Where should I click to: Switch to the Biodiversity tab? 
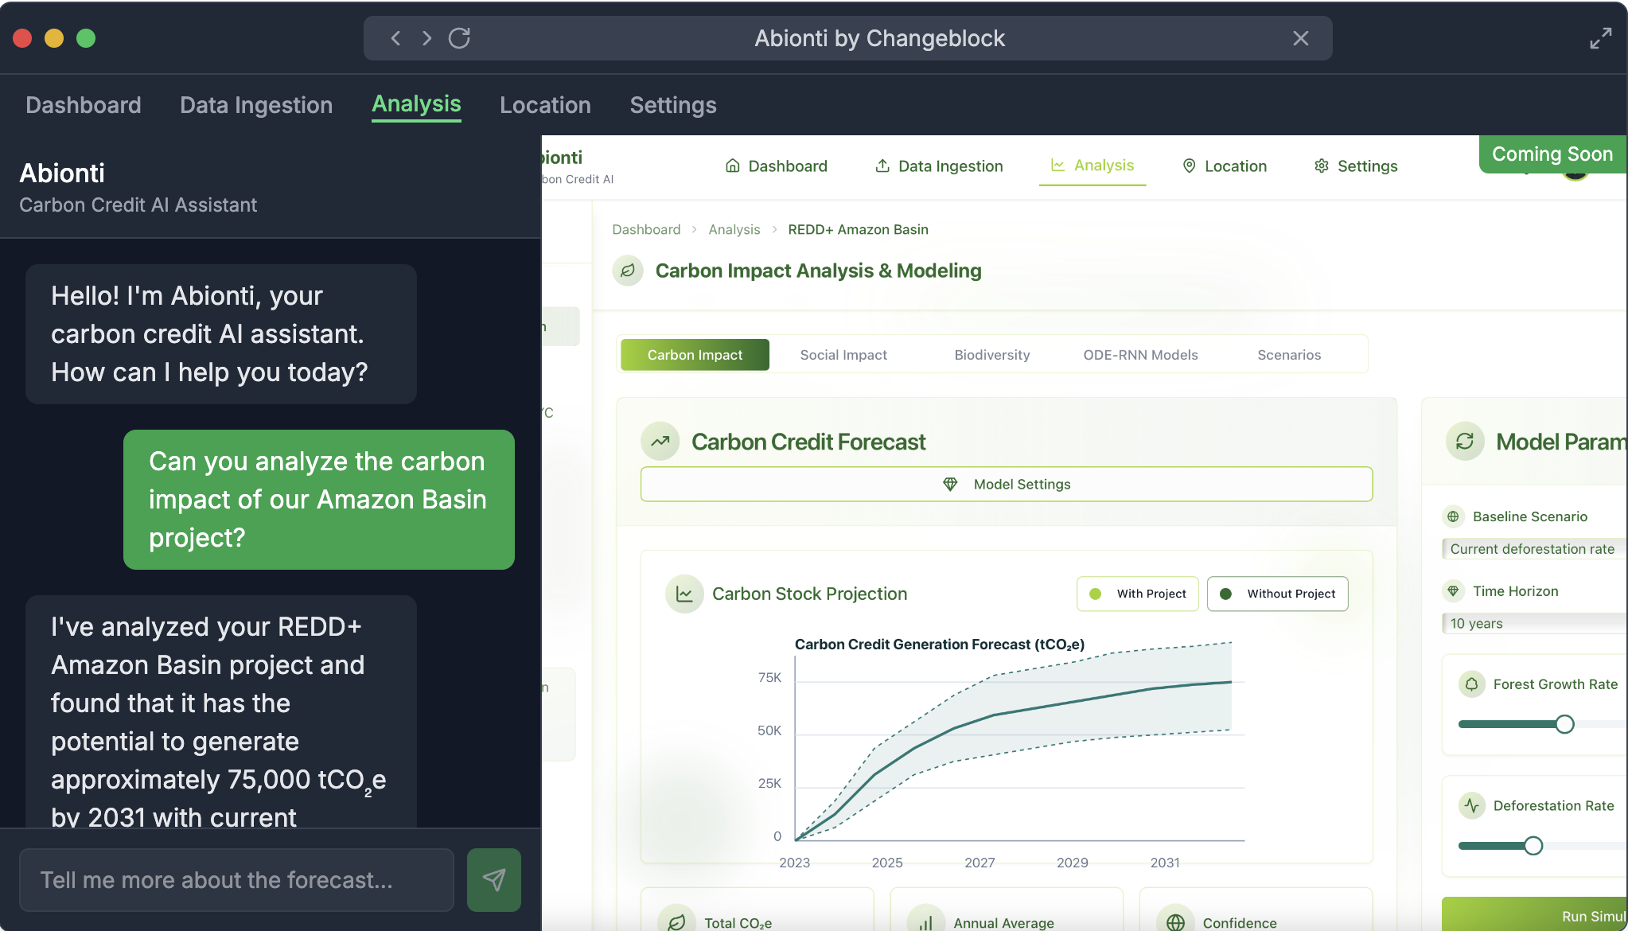point(992,355)
